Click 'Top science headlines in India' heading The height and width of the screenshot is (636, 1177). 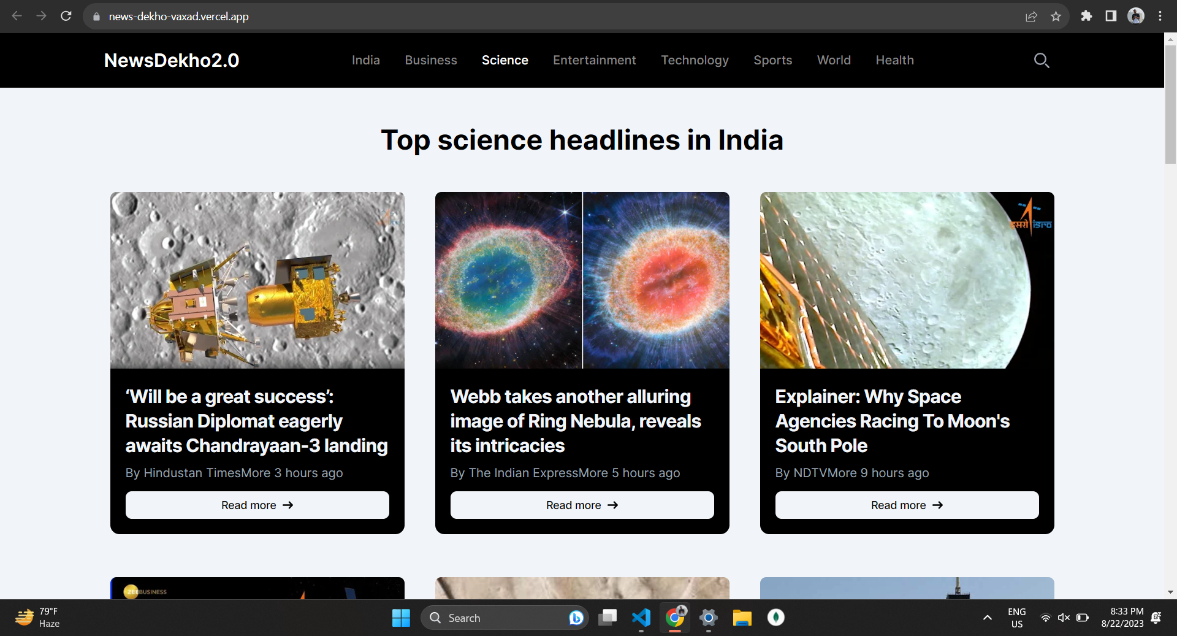pos(582,140)
